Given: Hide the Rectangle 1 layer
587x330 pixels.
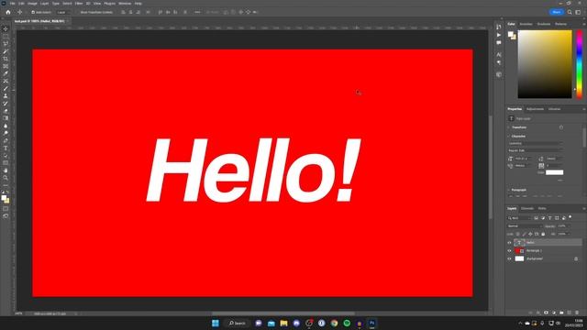Looking at the screenshot, I should pos(509,250).
